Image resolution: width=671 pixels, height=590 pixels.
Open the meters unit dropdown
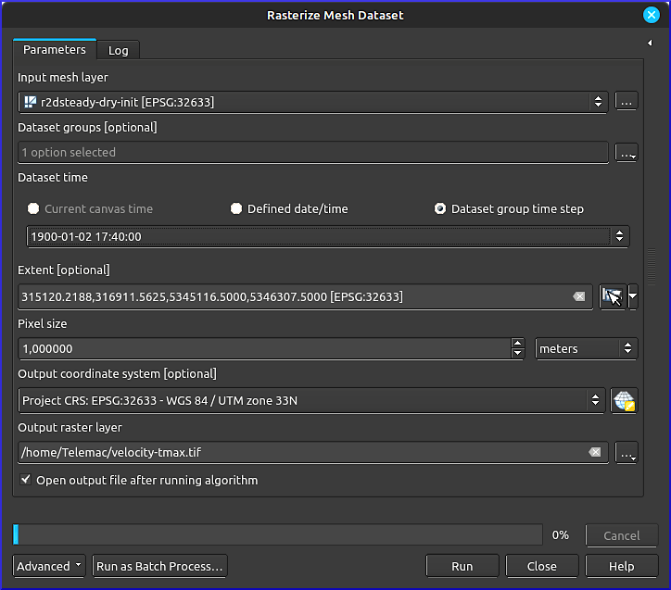pos(587,349)
